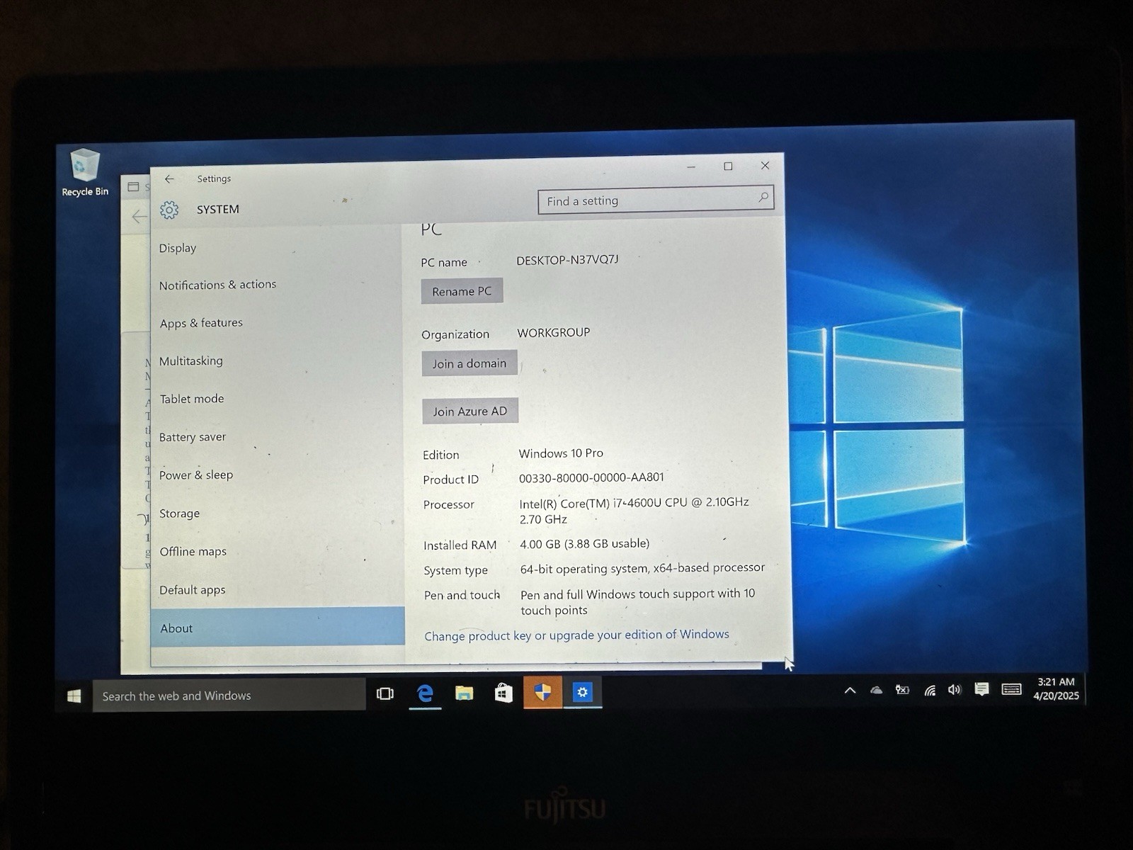Screen dimensions: 1133x850
Task: Click the 4.00 GB installed RAM value
Action: (x=584, y=544)
